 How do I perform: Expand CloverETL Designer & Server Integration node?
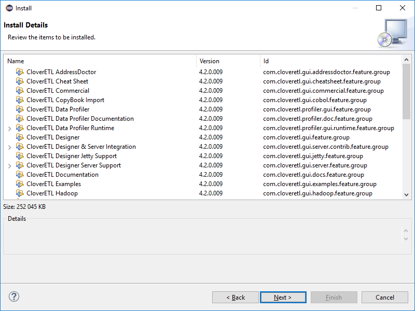10,147
